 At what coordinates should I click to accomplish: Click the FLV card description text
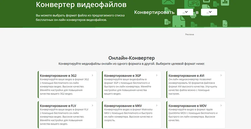pyautogui.click(x=64, y=117)
